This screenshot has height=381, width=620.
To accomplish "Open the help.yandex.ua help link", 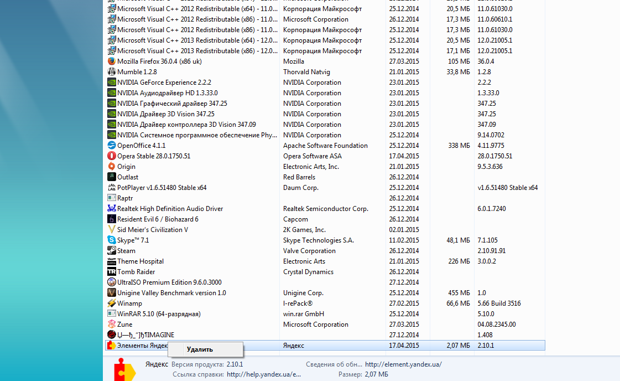I will click(x=264, y=374).
